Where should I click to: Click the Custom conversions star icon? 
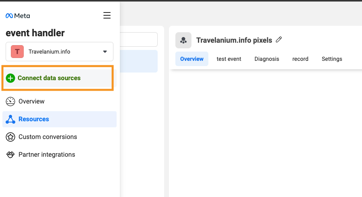point(10,137)
